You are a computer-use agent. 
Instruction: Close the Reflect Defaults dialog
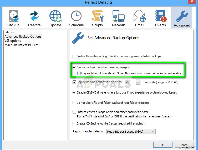[x=192, y=2]
